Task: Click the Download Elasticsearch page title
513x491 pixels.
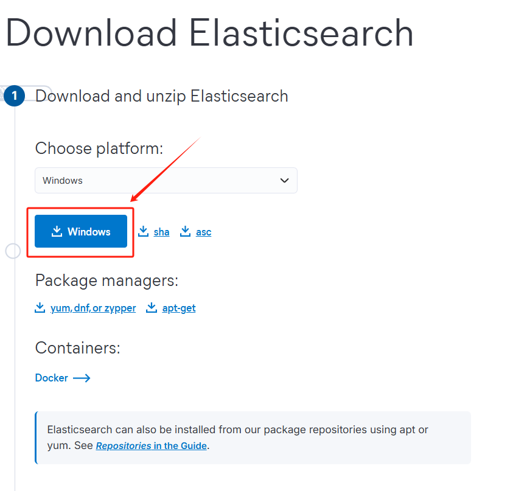Action: 210,33
